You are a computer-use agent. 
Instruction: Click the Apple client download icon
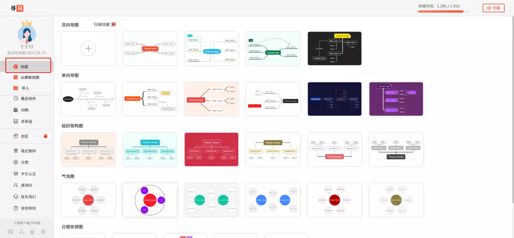coord(32,232)
